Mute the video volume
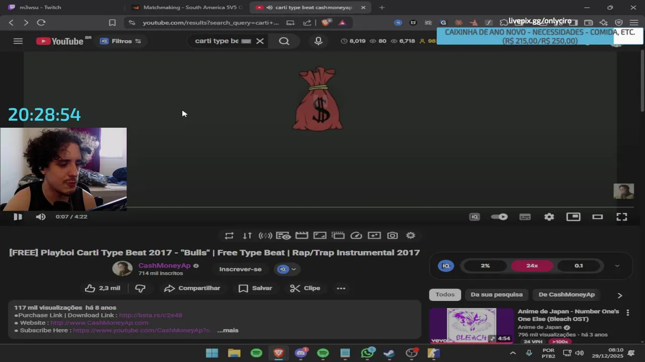The height and width of the screenshot is (362, 645). (x=41, y=217)
